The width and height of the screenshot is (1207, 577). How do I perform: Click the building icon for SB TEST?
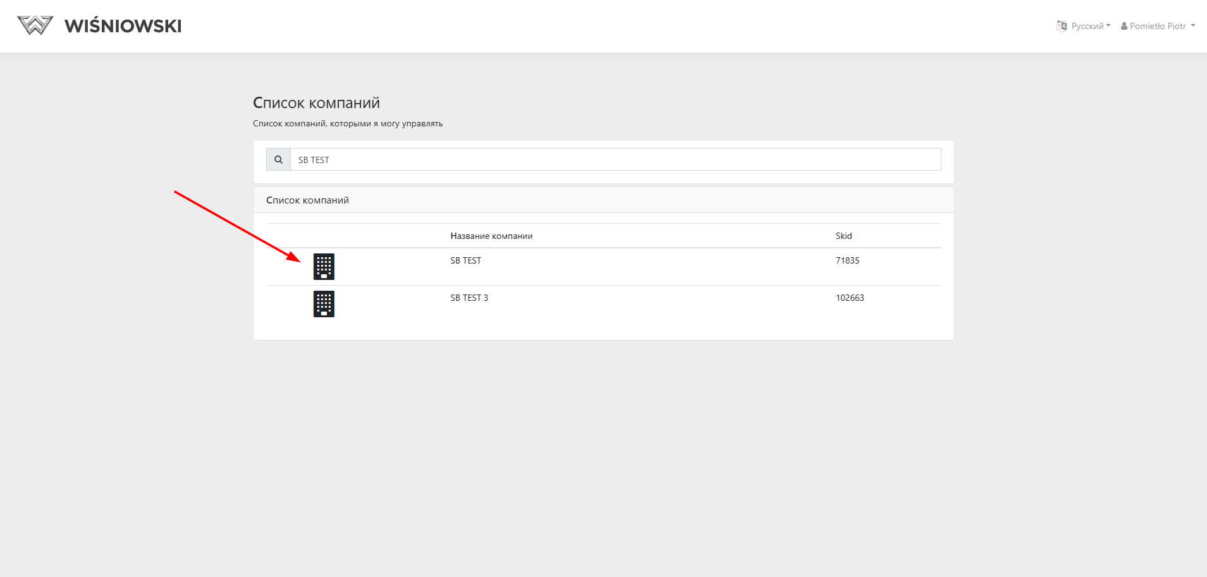coord(324,267)
